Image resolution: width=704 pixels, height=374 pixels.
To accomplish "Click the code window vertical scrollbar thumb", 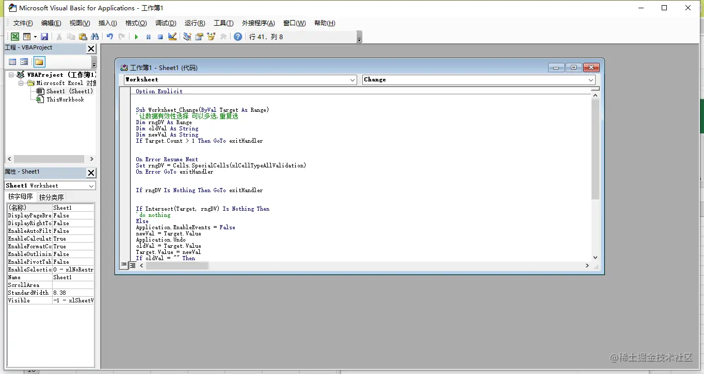I will pos(595,149).
